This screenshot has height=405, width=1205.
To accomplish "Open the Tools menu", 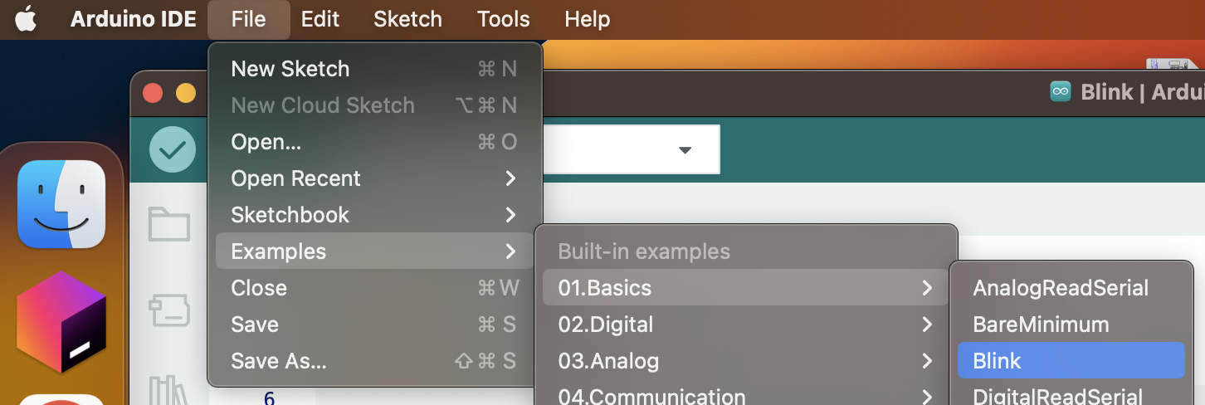I will tap(503, 18).
